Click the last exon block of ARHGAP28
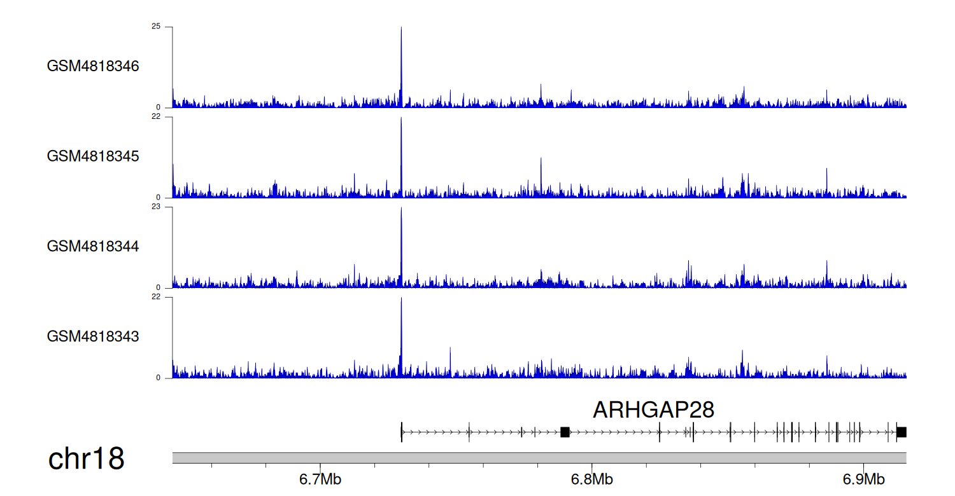Screen dimensions: 955x496 [902, 432]
